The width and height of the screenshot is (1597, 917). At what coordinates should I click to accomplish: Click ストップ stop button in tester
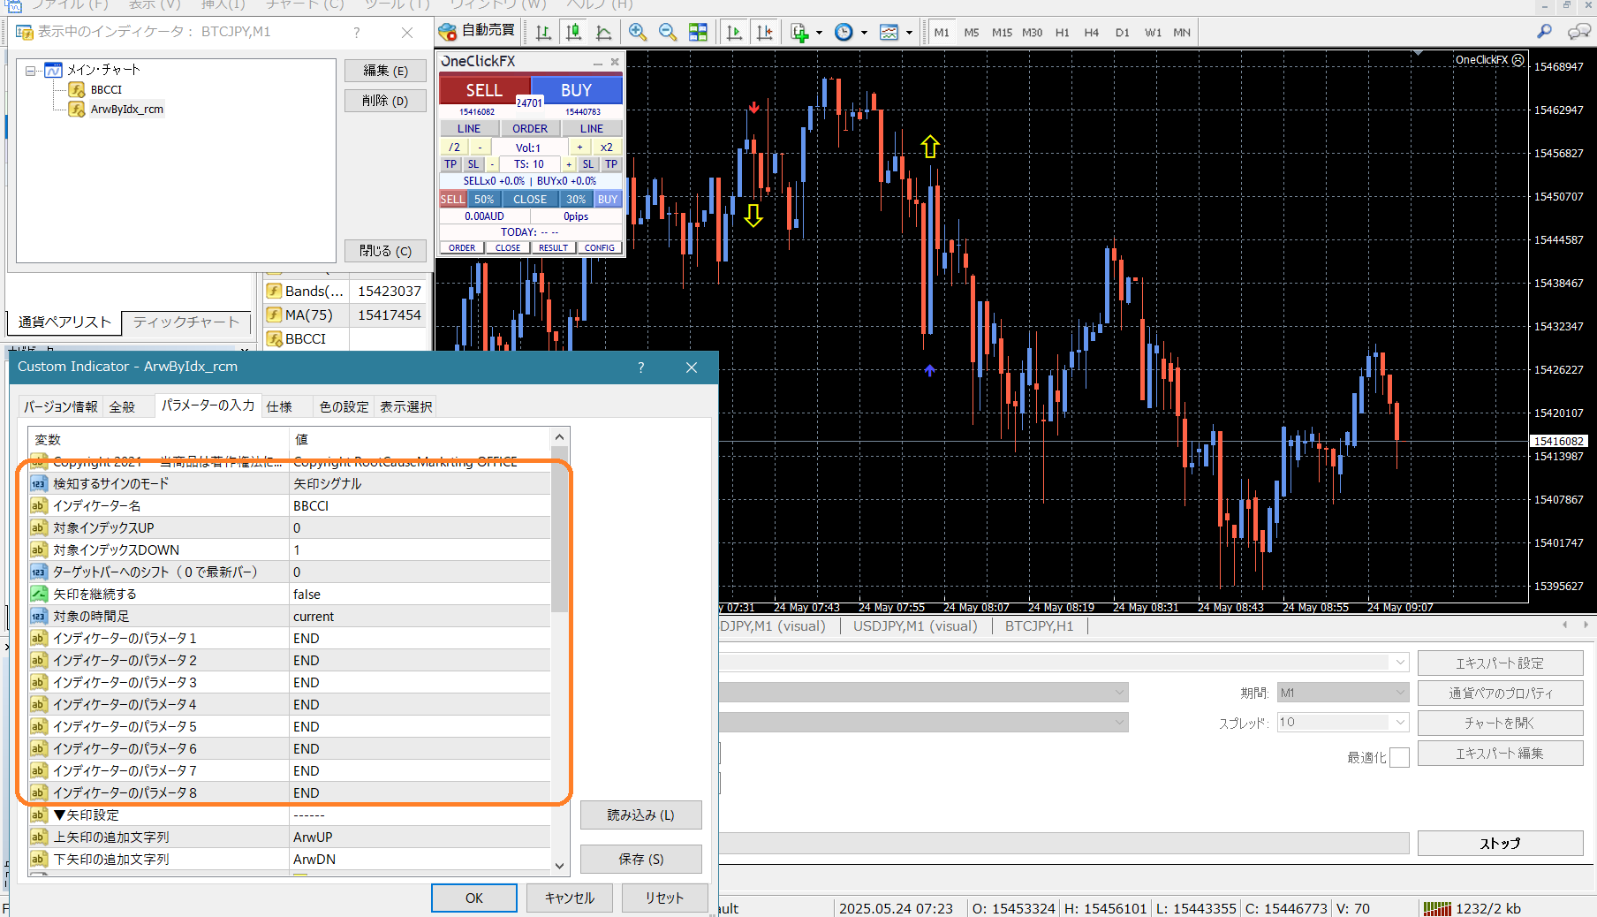coord(1500,844)
